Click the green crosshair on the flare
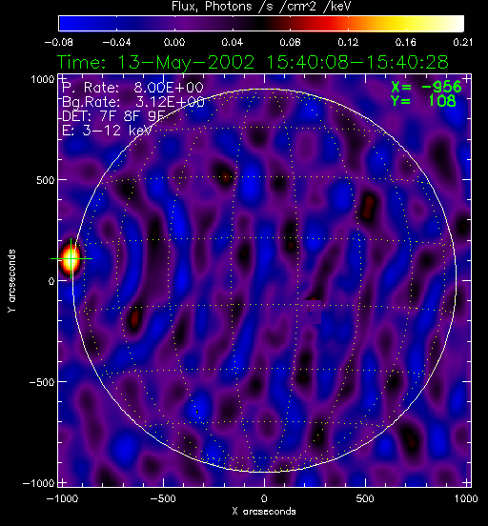This screenshot has width=488, height=526. pos(71,258)
